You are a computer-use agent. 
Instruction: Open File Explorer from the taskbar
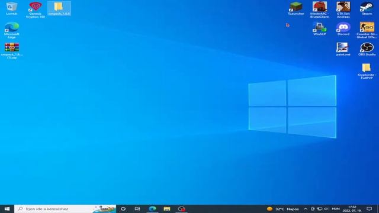167,209
